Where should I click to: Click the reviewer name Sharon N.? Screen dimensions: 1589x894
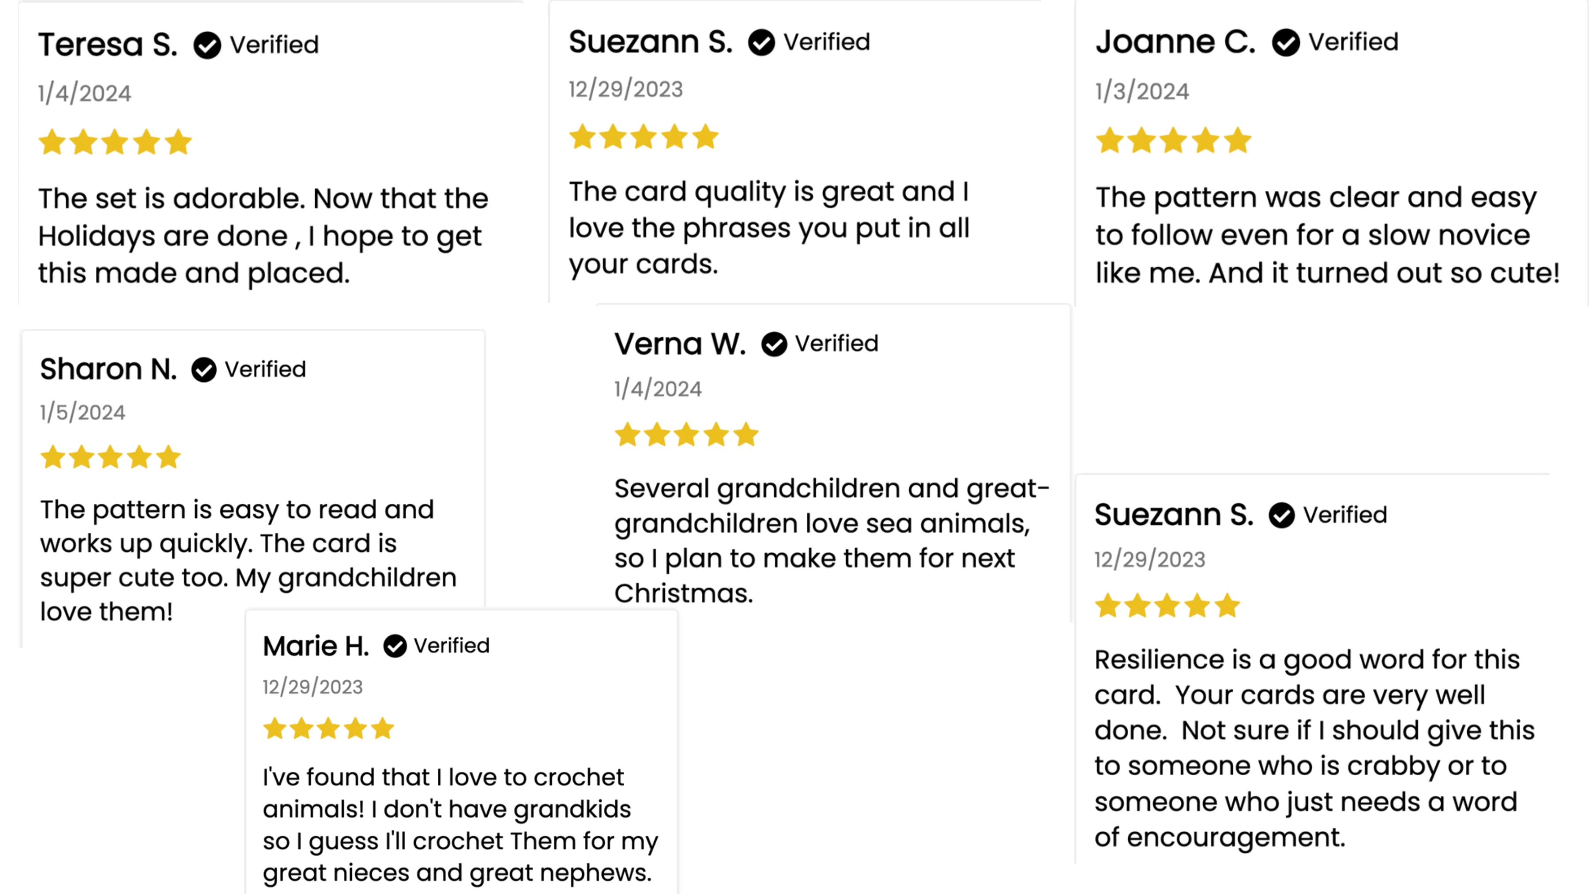tap(109, 370)
